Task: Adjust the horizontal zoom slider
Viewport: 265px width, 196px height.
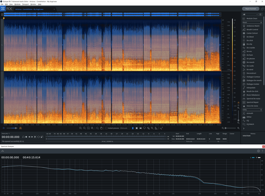Action: [x=231, y=128]
